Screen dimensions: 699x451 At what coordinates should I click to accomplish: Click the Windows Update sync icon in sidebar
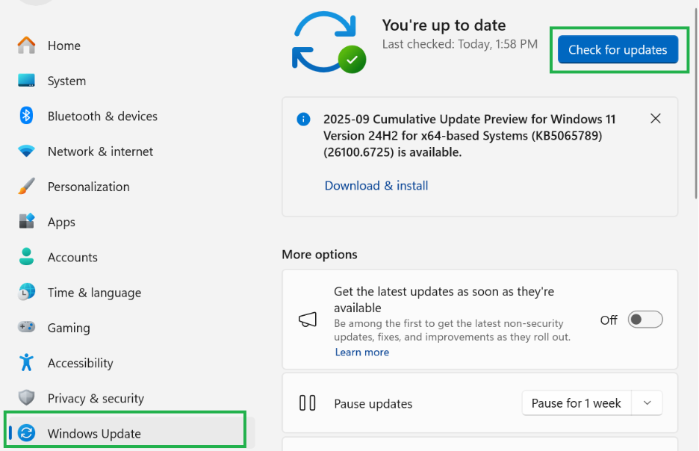(26, 433)
